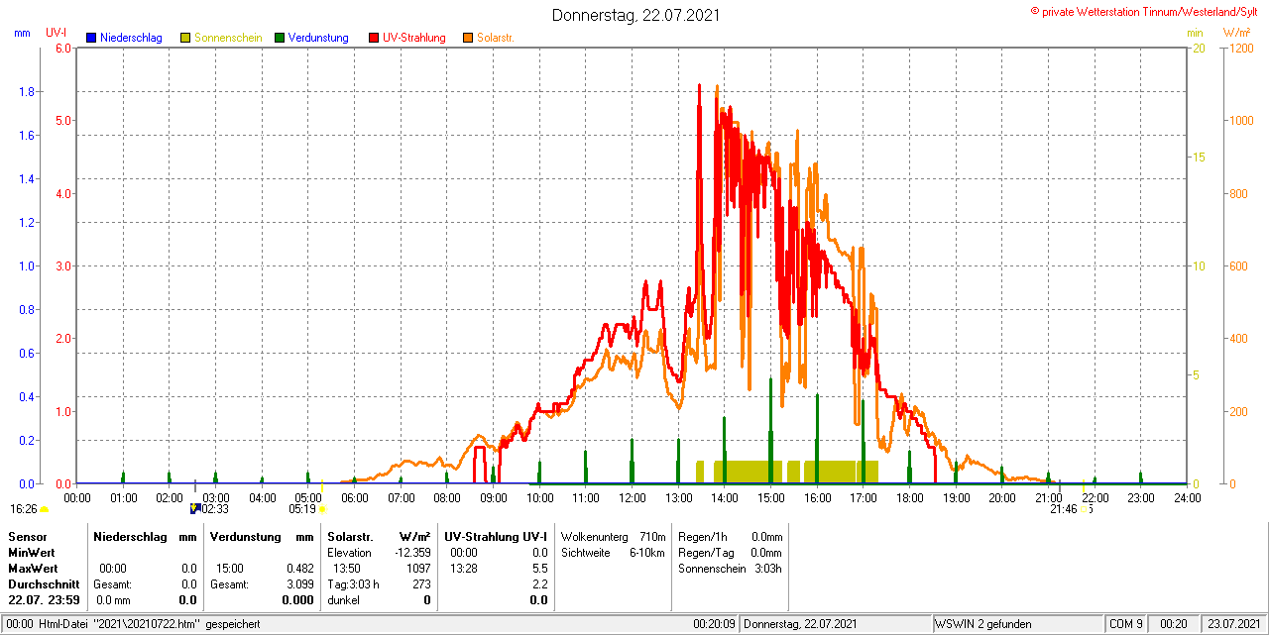The width and height of the screenshot is (1269, 635).
Task: Click the 00:20:09 status bar time
Action: click(715, 624)
